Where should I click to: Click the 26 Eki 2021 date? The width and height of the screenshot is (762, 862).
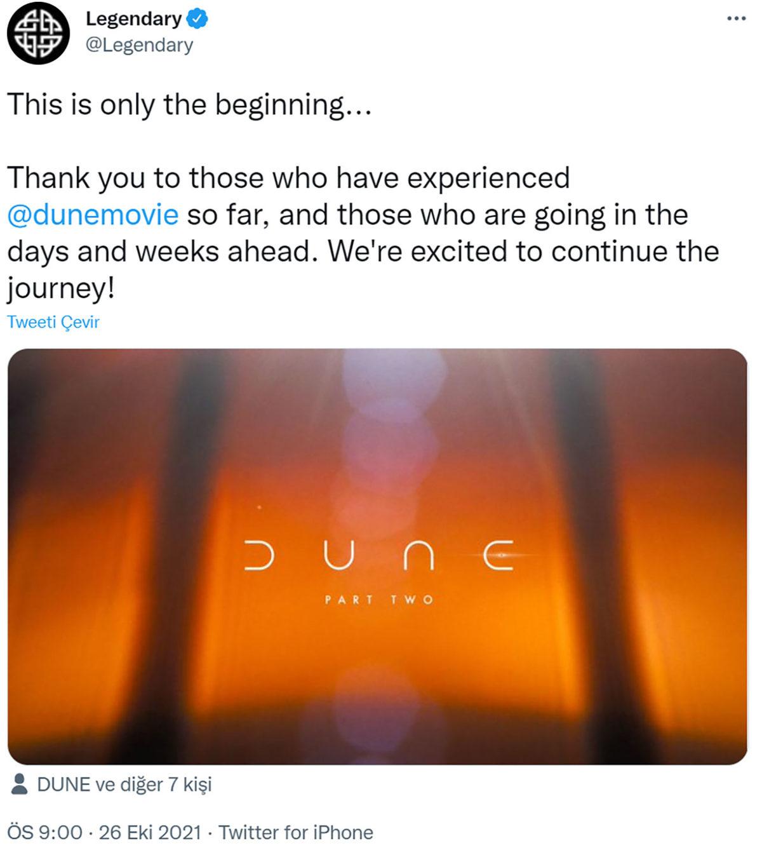[150, 832]
